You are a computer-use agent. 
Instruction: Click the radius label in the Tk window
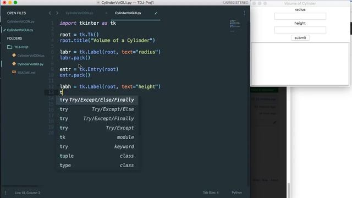300,10
